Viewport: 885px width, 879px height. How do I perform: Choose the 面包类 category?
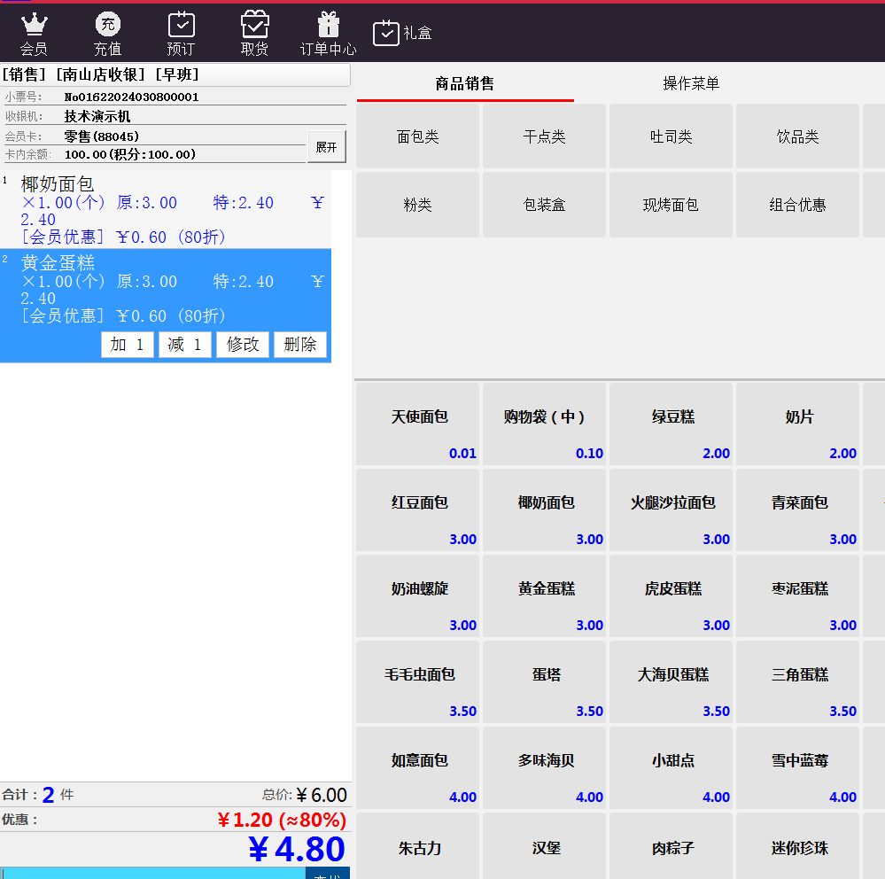(417, 136)
